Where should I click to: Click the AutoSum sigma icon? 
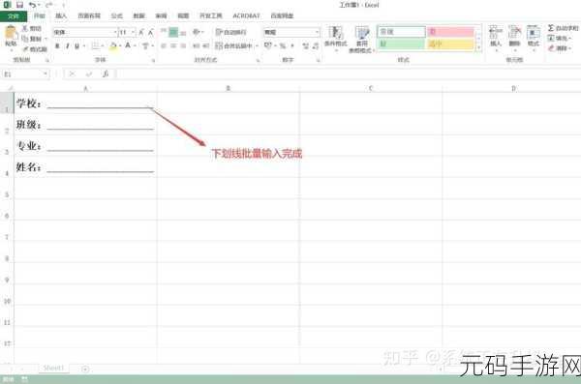(551, 28)
